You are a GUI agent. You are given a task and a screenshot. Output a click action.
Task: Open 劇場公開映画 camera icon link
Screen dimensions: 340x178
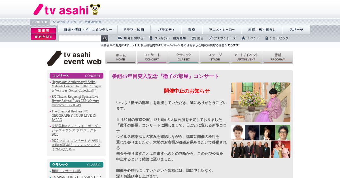[x=131, y=38]
